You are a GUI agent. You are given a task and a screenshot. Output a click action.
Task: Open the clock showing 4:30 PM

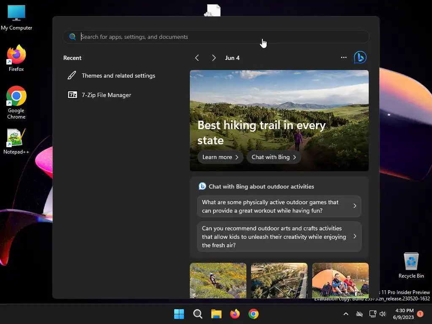pyautogui.click(x=404, y=314)
